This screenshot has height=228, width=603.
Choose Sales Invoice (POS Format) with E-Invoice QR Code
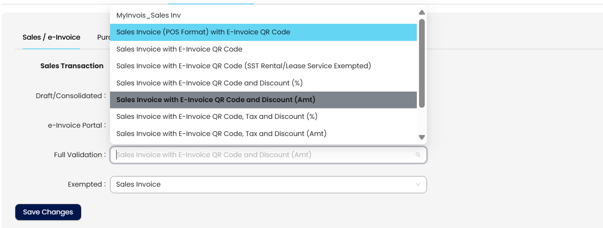coord(203,32)
